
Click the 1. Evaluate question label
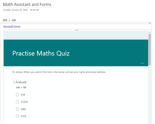20,82
